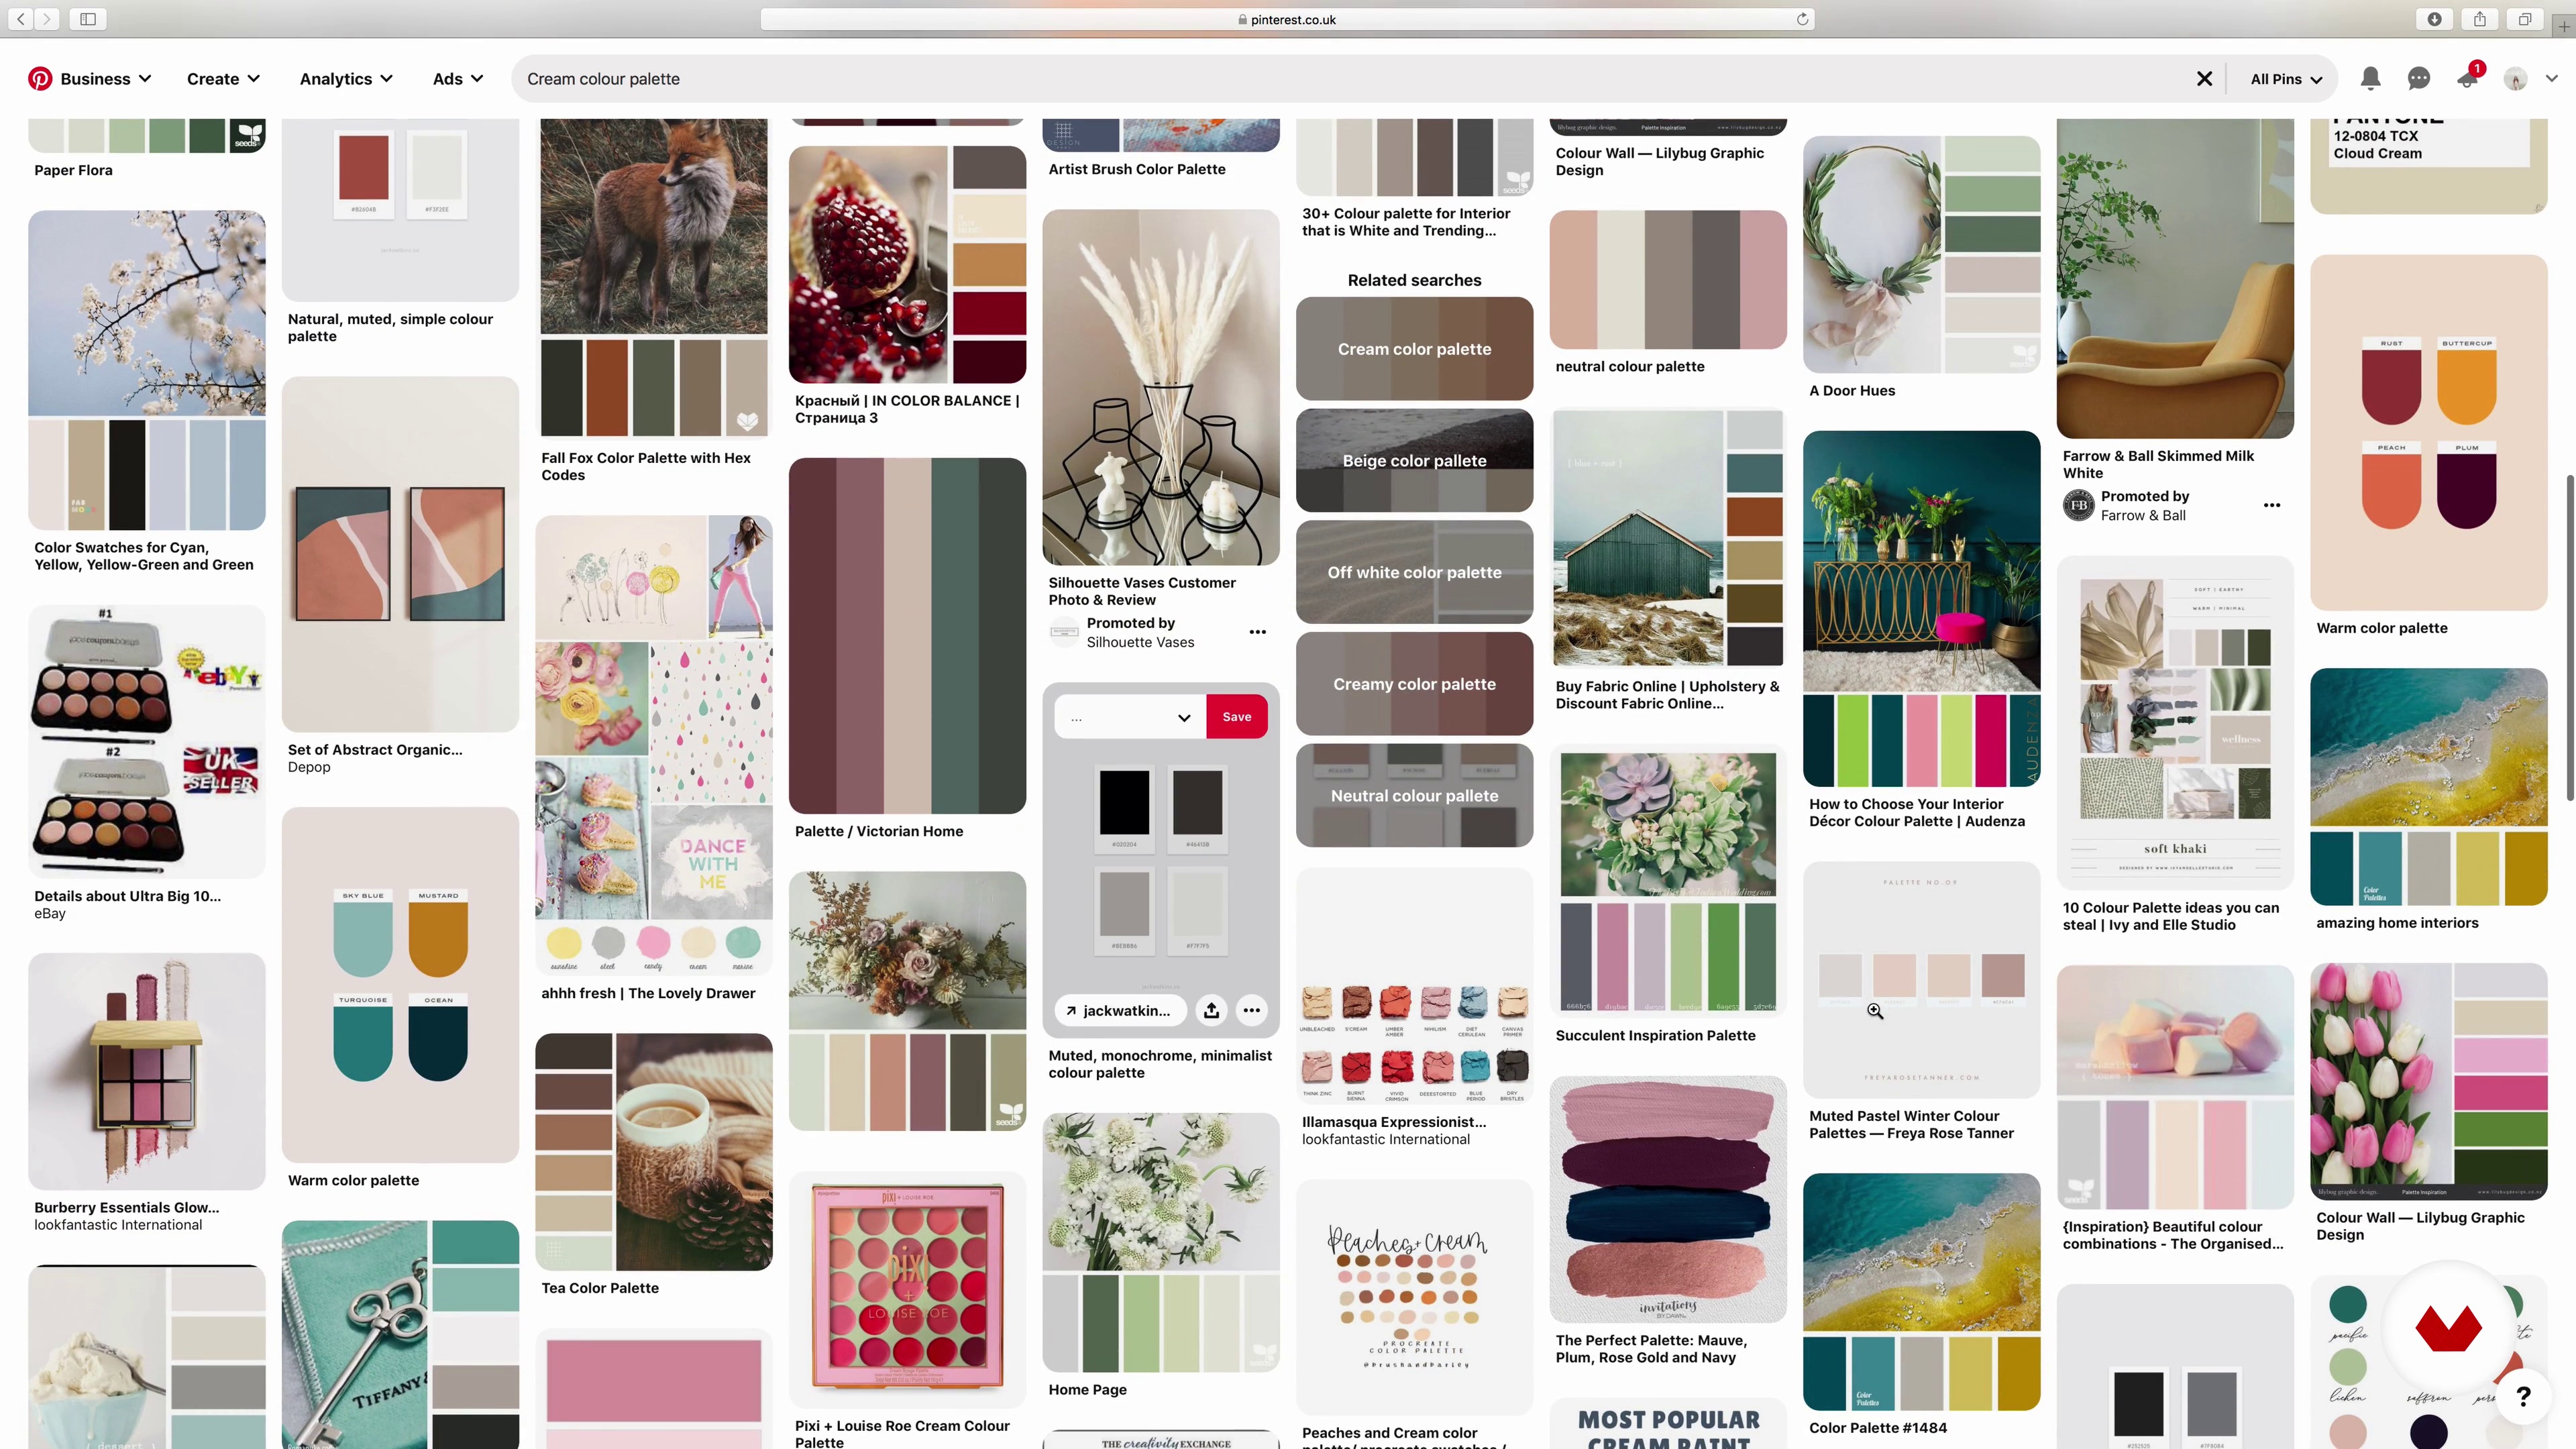Click the page vertical scrollbar

point(2569,638)
